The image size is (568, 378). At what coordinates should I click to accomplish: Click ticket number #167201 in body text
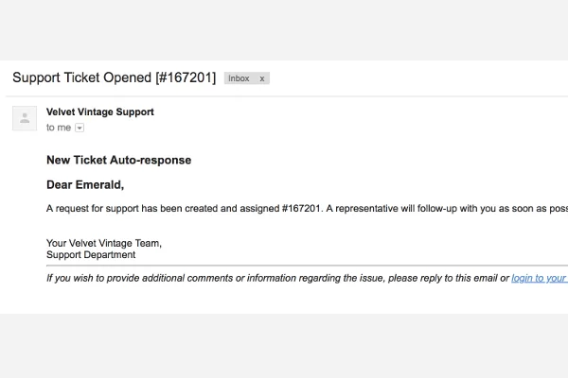(301, 209)
